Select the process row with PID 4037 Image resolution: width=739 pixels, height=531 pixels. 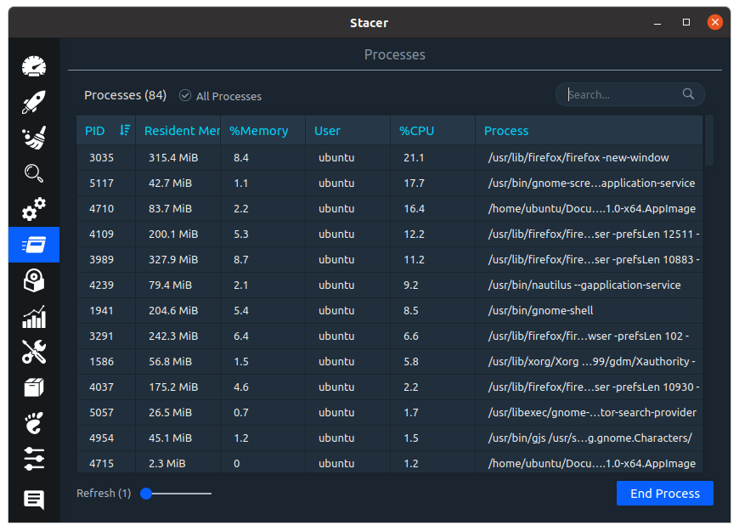[389, 387]
